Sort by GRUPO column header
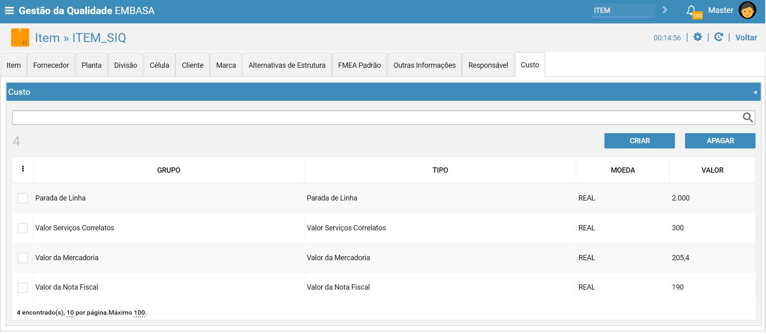766x334 pixels. point(169,170)
